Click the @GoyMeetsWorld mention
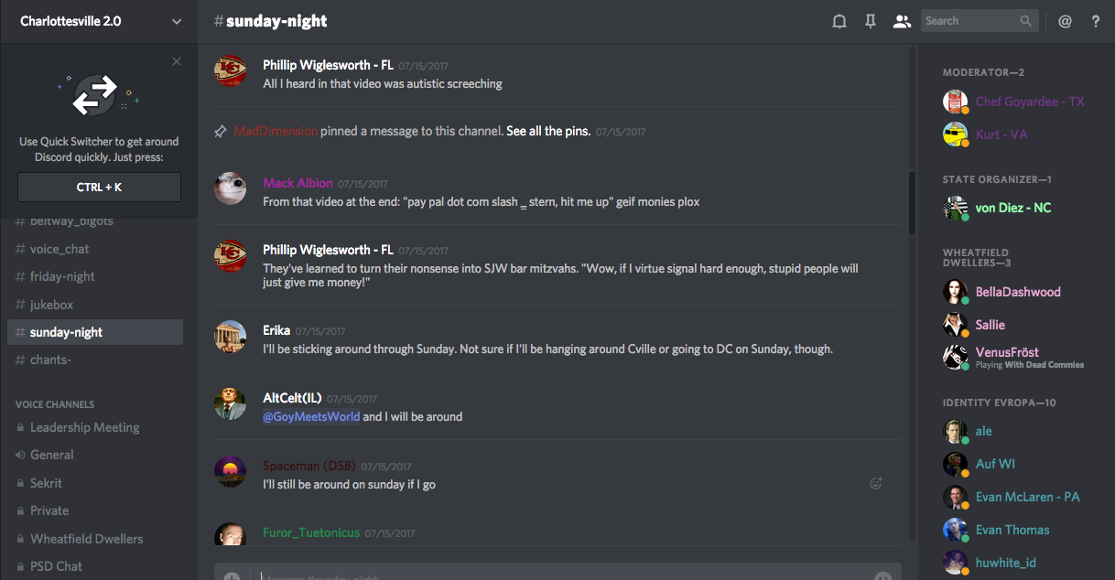 click(311, 416)
